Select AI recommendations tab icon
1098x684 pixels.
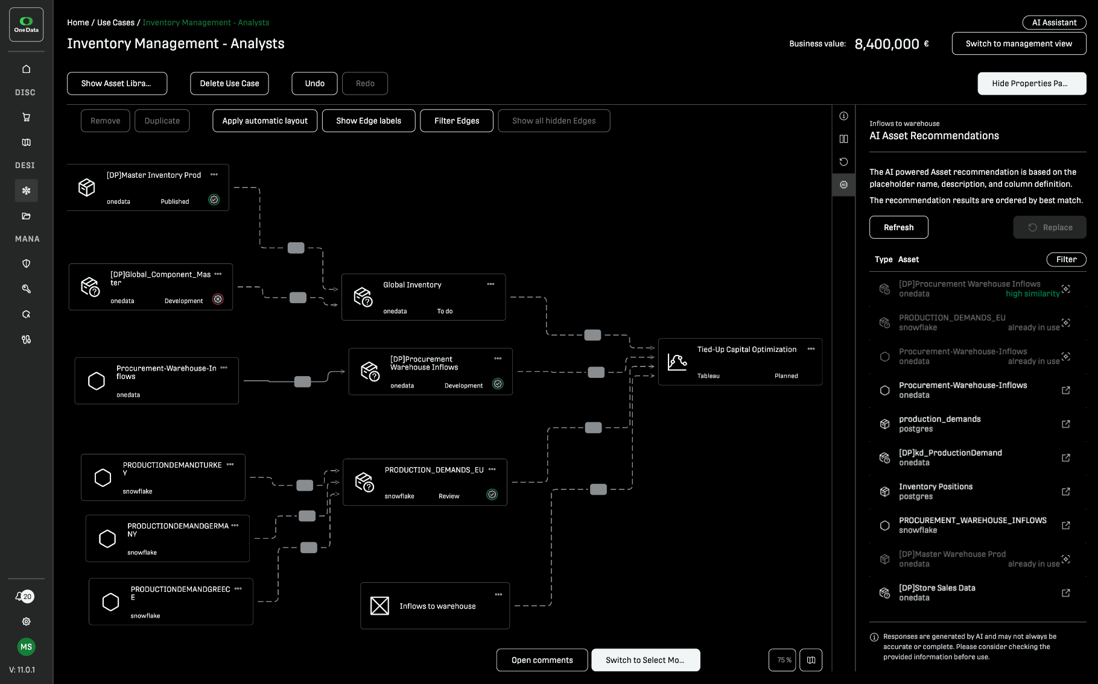[x=843, y=184]
